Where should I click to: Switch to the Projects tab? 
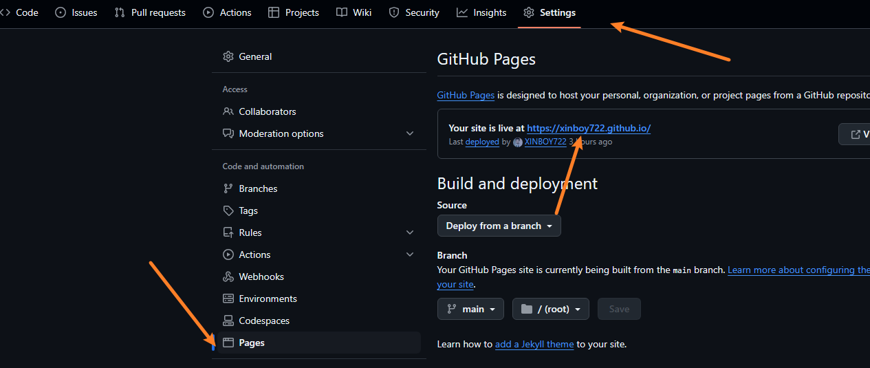click(x=294, y=12)
